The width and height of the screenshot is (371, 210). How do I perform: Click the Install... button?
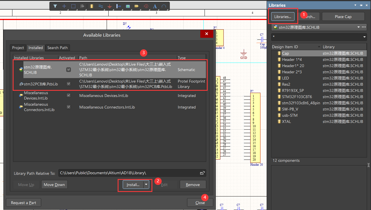pos(133,185)
